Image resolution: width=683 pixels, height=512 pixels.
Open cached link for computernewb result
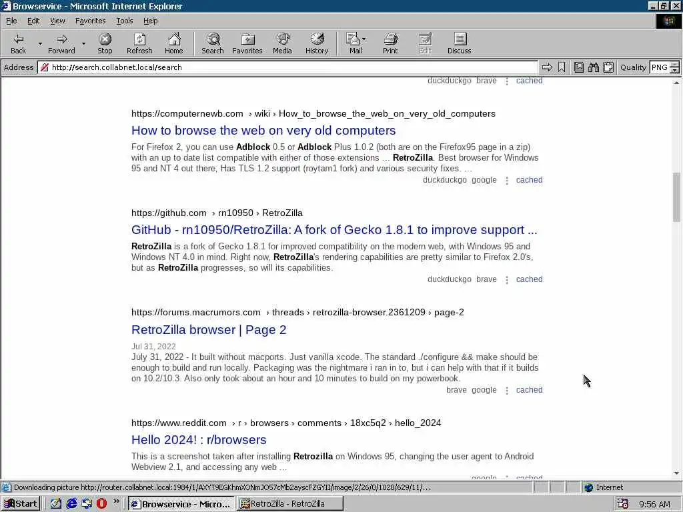[x=529, y=180]
